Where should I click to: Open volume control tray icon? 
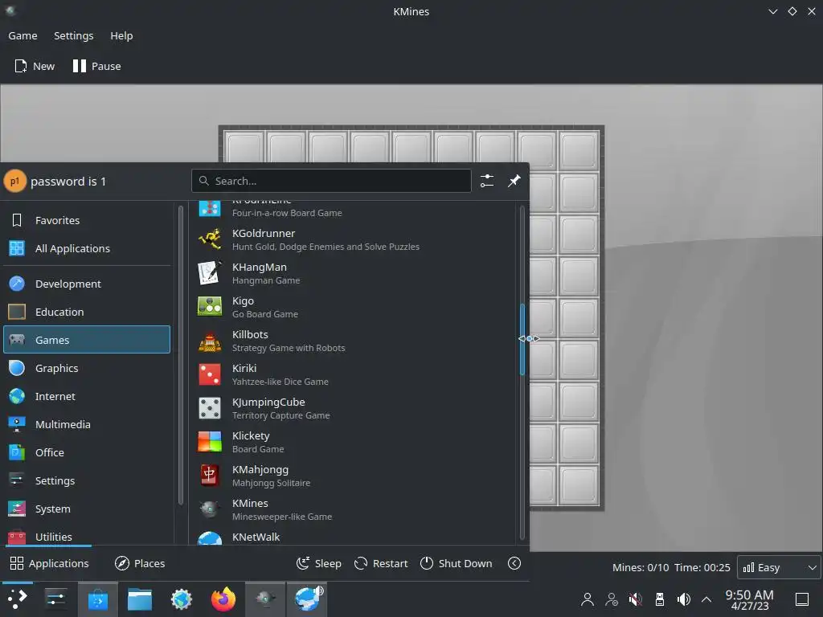[683, 599]
